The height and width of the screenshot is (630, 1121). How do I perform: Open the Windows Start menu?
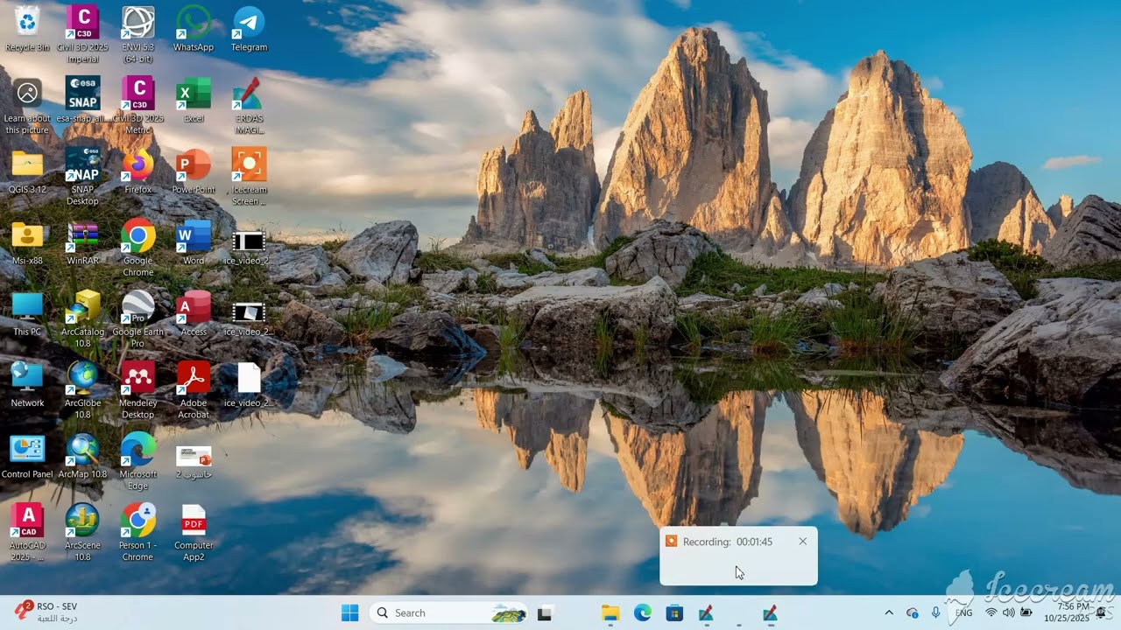pyautogui.click(x=349, y=613)
